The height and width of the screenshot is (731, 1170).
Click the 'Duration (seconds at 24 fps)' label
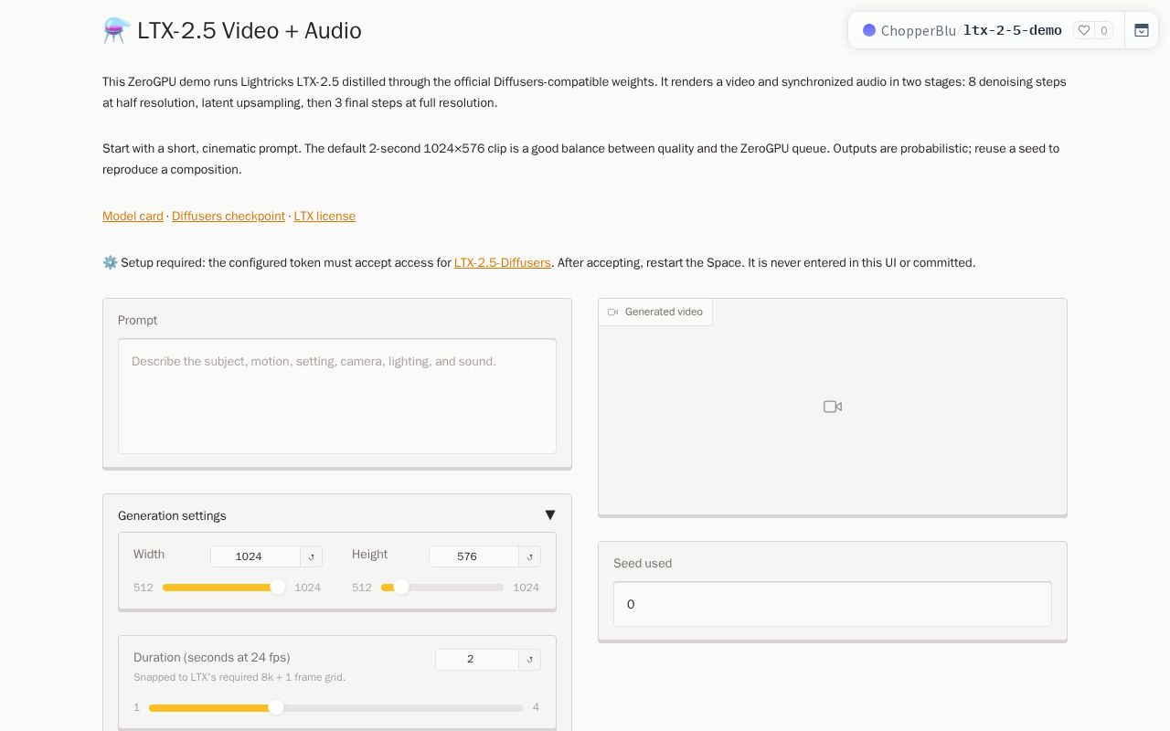212,657
